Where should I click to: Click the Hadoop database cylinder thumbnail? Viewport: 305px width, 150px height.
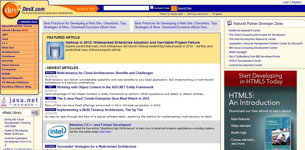tap(55, 51)
